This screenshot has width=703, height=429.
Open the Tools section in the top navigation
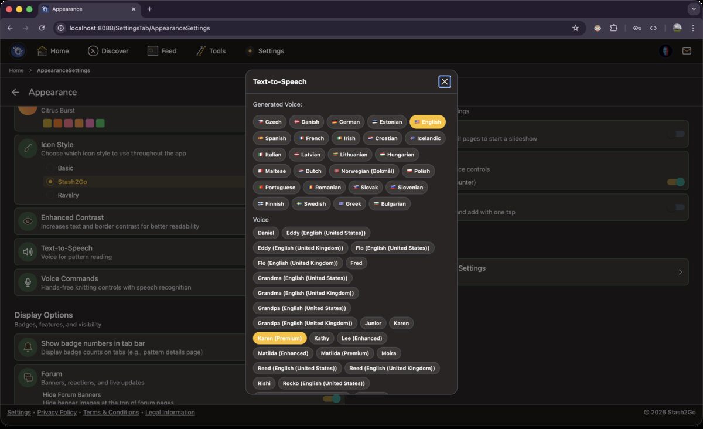pyautogui.click(x=211, y=51)
